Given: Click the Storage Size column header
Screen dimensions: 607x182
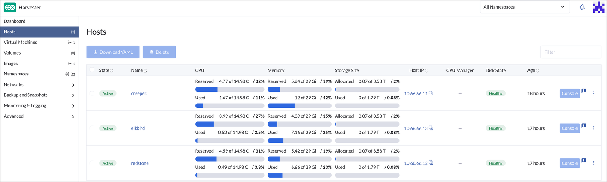Looking at the screenshot, I should (347, 71).
